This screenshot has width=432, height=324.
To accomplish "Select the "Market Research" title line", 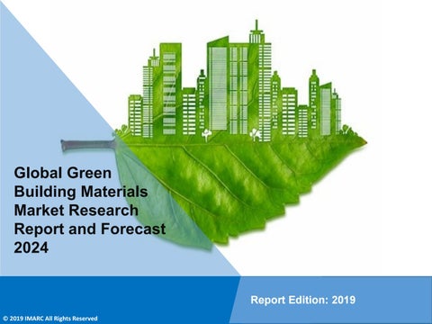I will pyautogui.click(x=76, y=211).
